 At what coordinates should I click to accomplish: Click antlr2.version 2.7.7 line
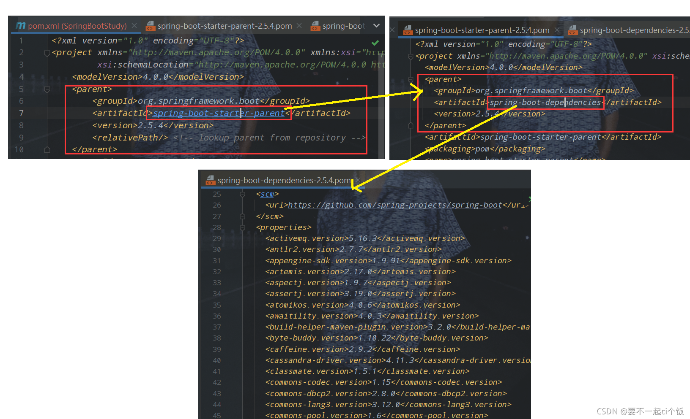click(353, 249)
